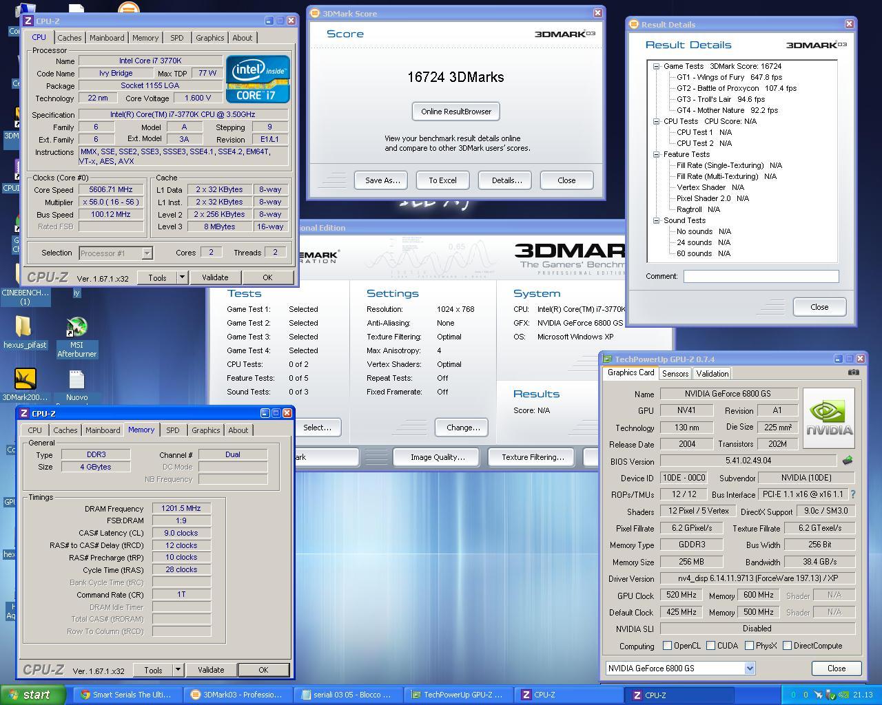Click OK in the Memory CPU-Z window
The height and width of the screenshot is (705, 882).
coord(263,670)
